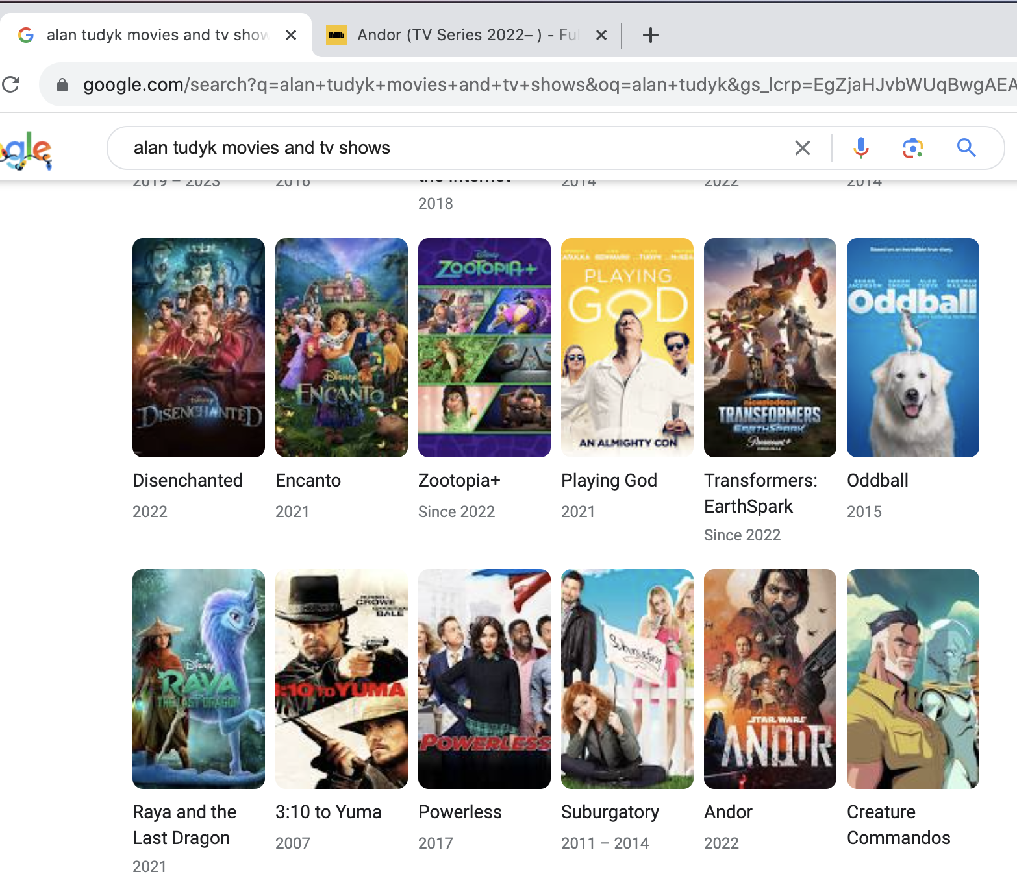Open the Encanto poster
Viewport: 1017px width, 885px height.
tap(342, 348)
